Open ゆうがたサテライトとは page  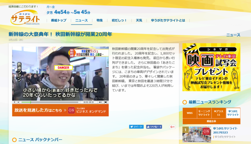[168, 20]
